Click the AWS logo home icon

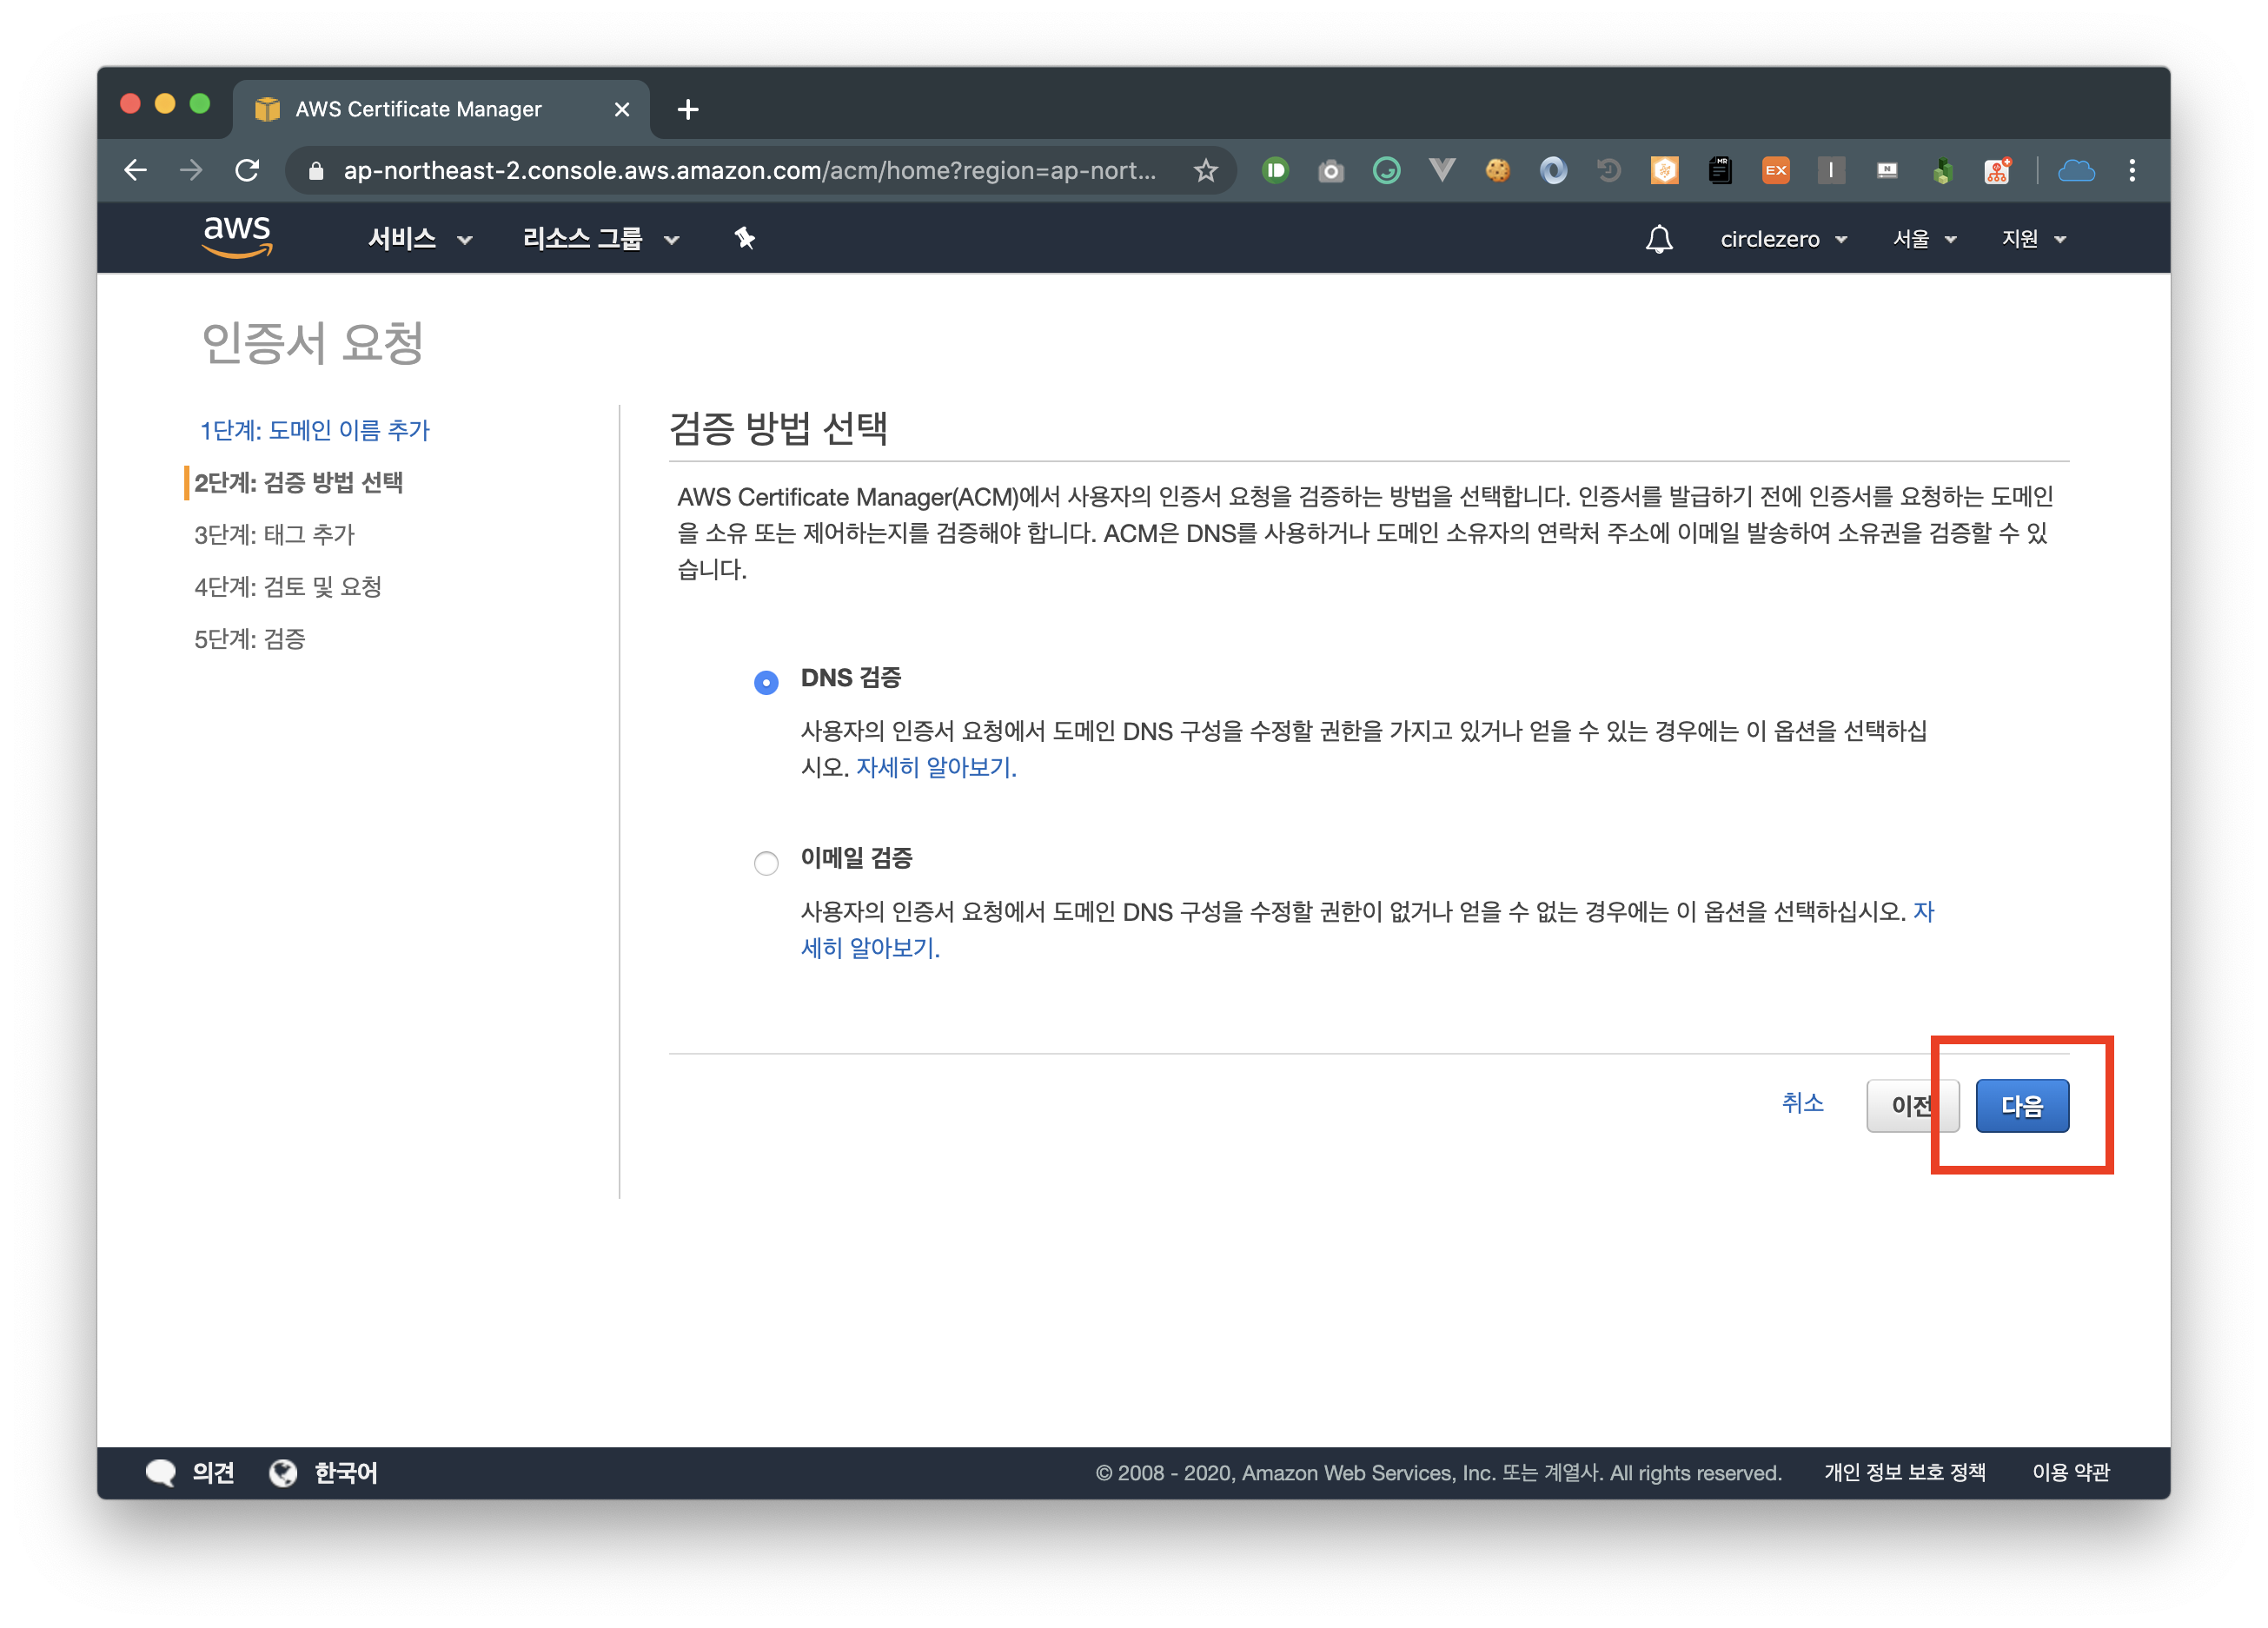point(237,237)
